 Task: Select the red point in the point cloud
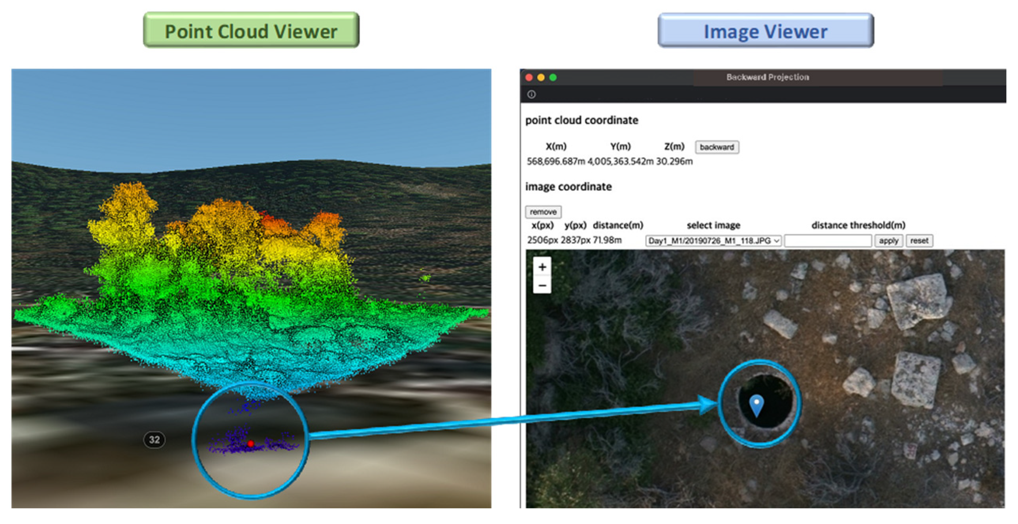(250, 443)
